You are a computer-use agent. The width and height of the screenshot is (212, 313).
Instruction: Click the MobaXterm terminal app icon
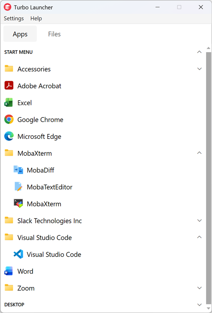click(x=18, y=203)
